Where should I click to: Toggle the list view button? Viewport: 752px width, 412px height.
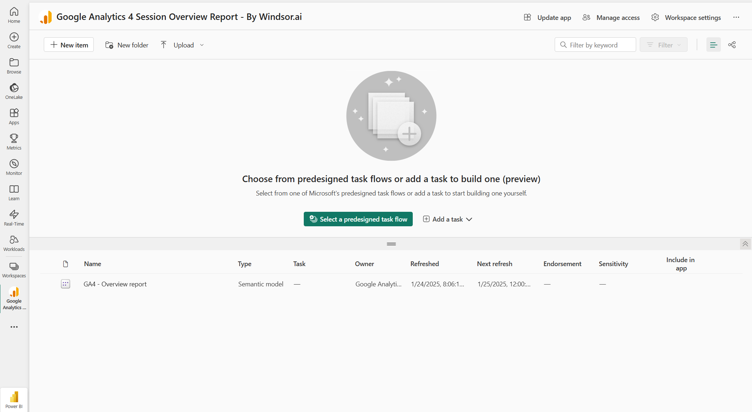pos(713,45)
